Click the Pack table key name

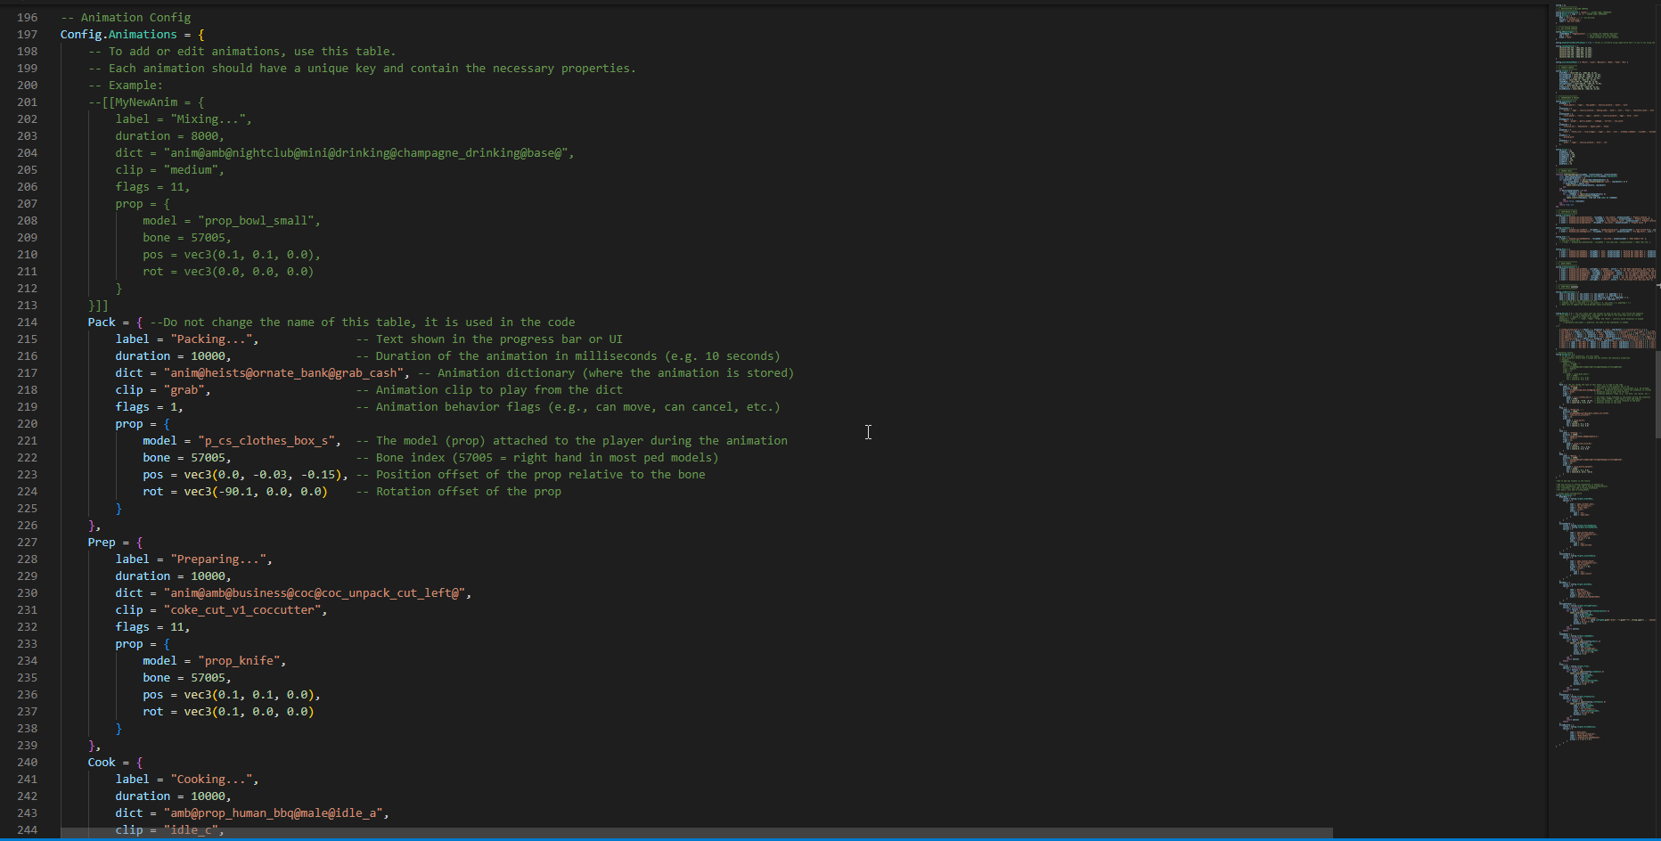point(102,323)
